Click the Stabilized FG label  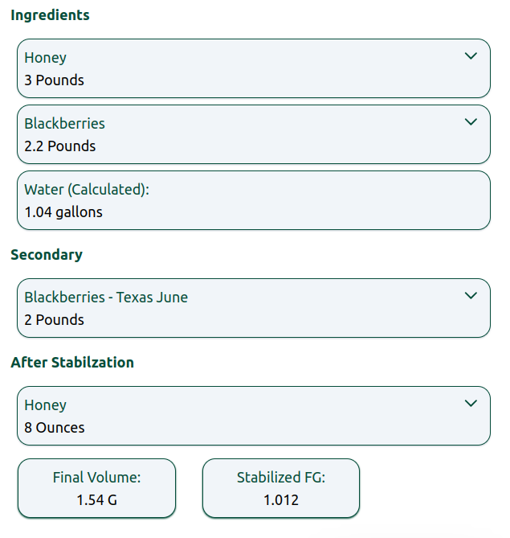tap(280, 478)
